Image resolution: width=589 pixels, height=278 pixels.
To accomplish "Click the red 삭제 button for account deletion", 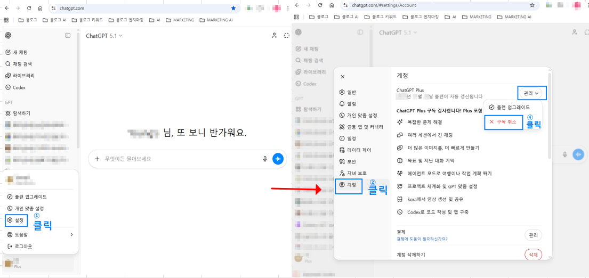I will click(533, 255).
